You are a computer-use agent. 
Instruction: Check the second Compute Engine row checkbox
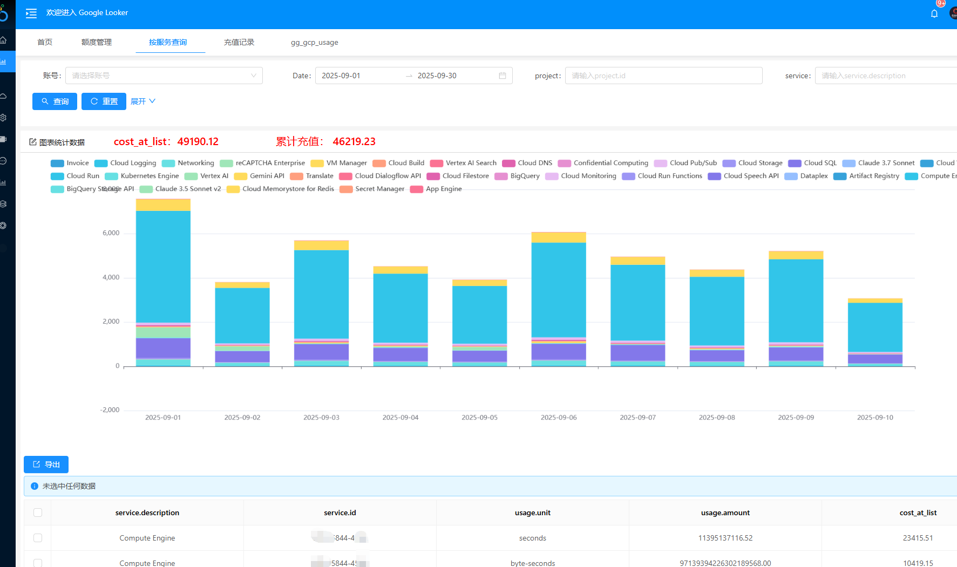(38, 563)
